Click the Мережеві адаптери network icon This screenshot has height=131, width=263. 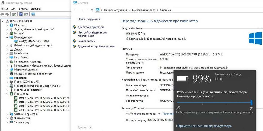(11, 70)
